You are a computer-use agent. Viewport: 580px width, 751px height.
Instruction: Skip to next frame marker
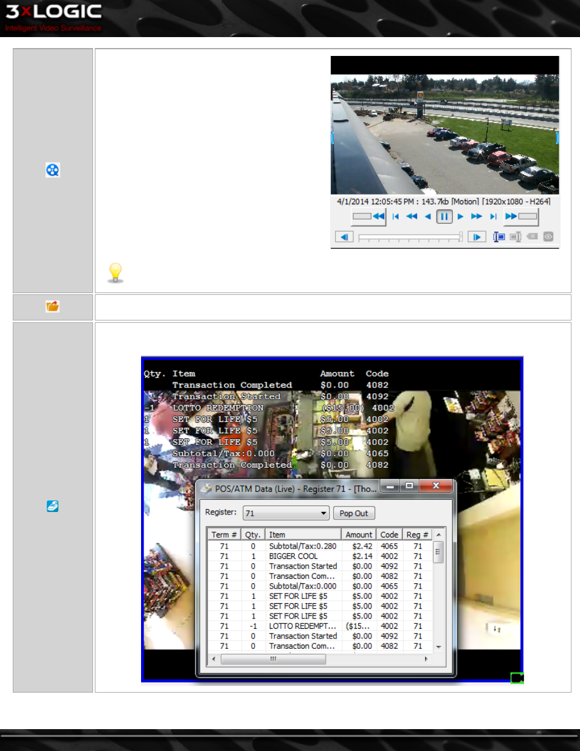coord(493,216)
